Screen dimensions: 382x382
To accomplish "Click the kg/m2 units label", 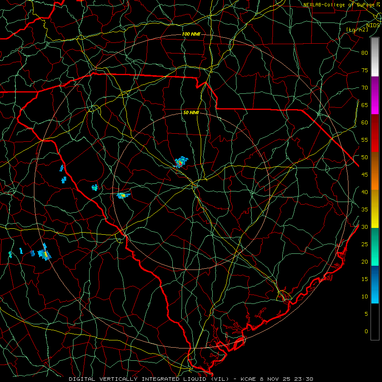I will (357, 30).
